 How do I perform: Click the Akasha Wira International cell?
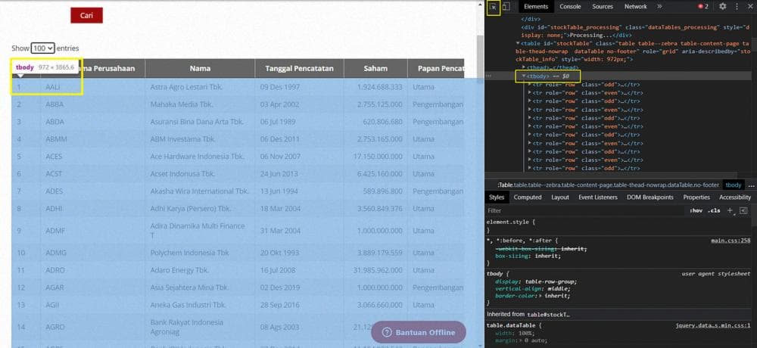[x=200, y=191]
